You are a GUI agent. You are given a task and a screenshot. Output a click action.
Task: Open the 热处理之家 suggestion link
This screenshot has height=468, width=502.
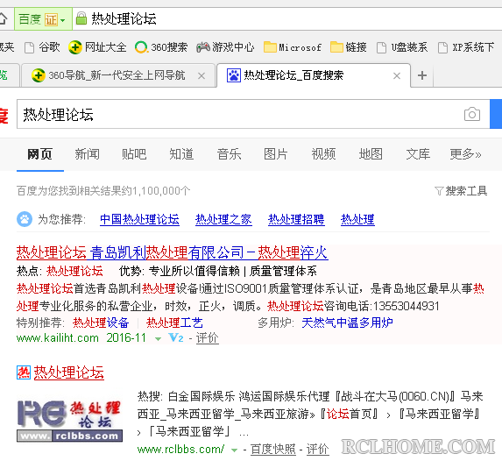[223, 220]
